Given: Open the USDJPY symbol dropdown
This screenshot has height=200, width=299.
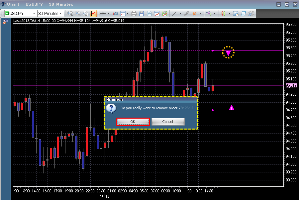Looking at the screenshot, I should click(x=34, y=14).
